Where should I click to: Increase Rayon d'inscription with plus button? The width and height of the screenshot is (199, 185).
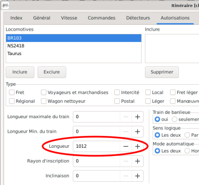point(137,161)
